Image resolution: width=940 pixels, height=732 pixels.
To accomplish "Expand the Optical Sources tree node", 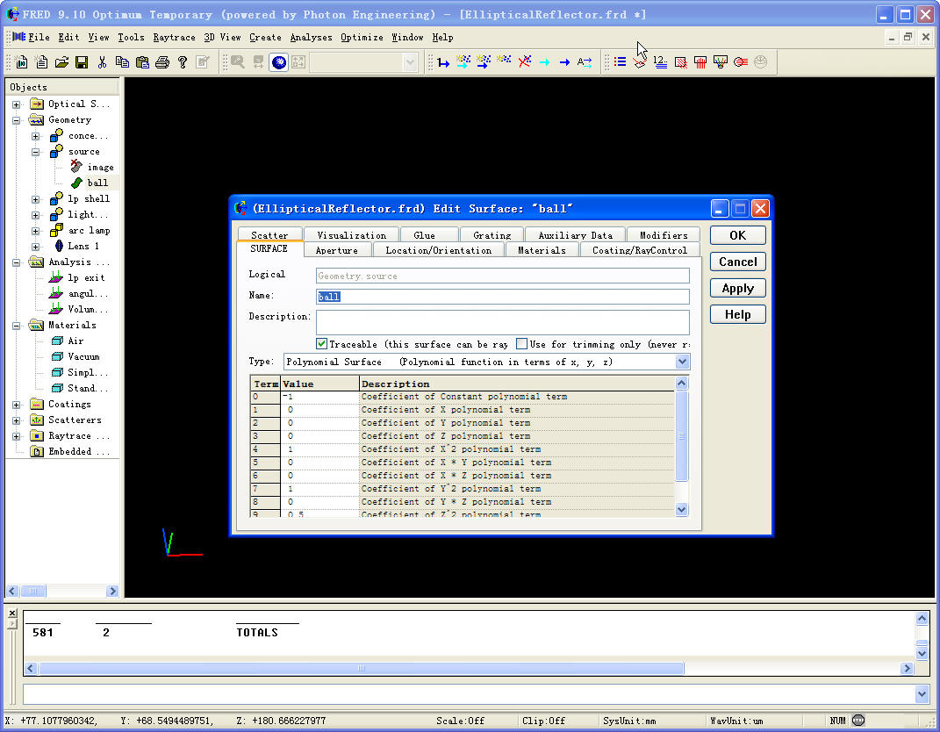I will pyautogui.click(x=16, y=104).
